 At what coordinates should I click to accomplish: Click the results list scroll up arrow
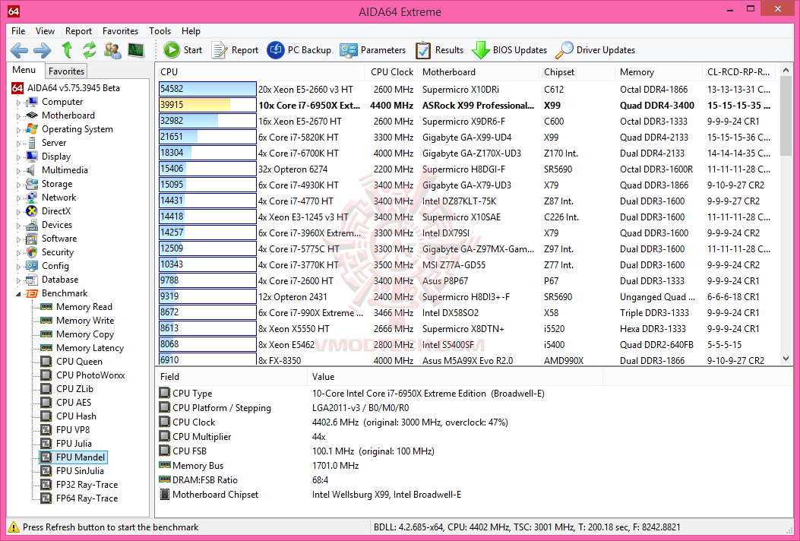(786, 69)
